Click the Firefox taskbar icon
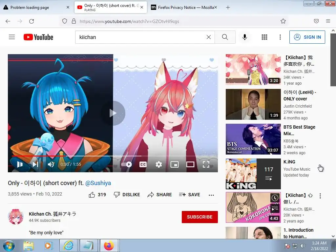 109,245
